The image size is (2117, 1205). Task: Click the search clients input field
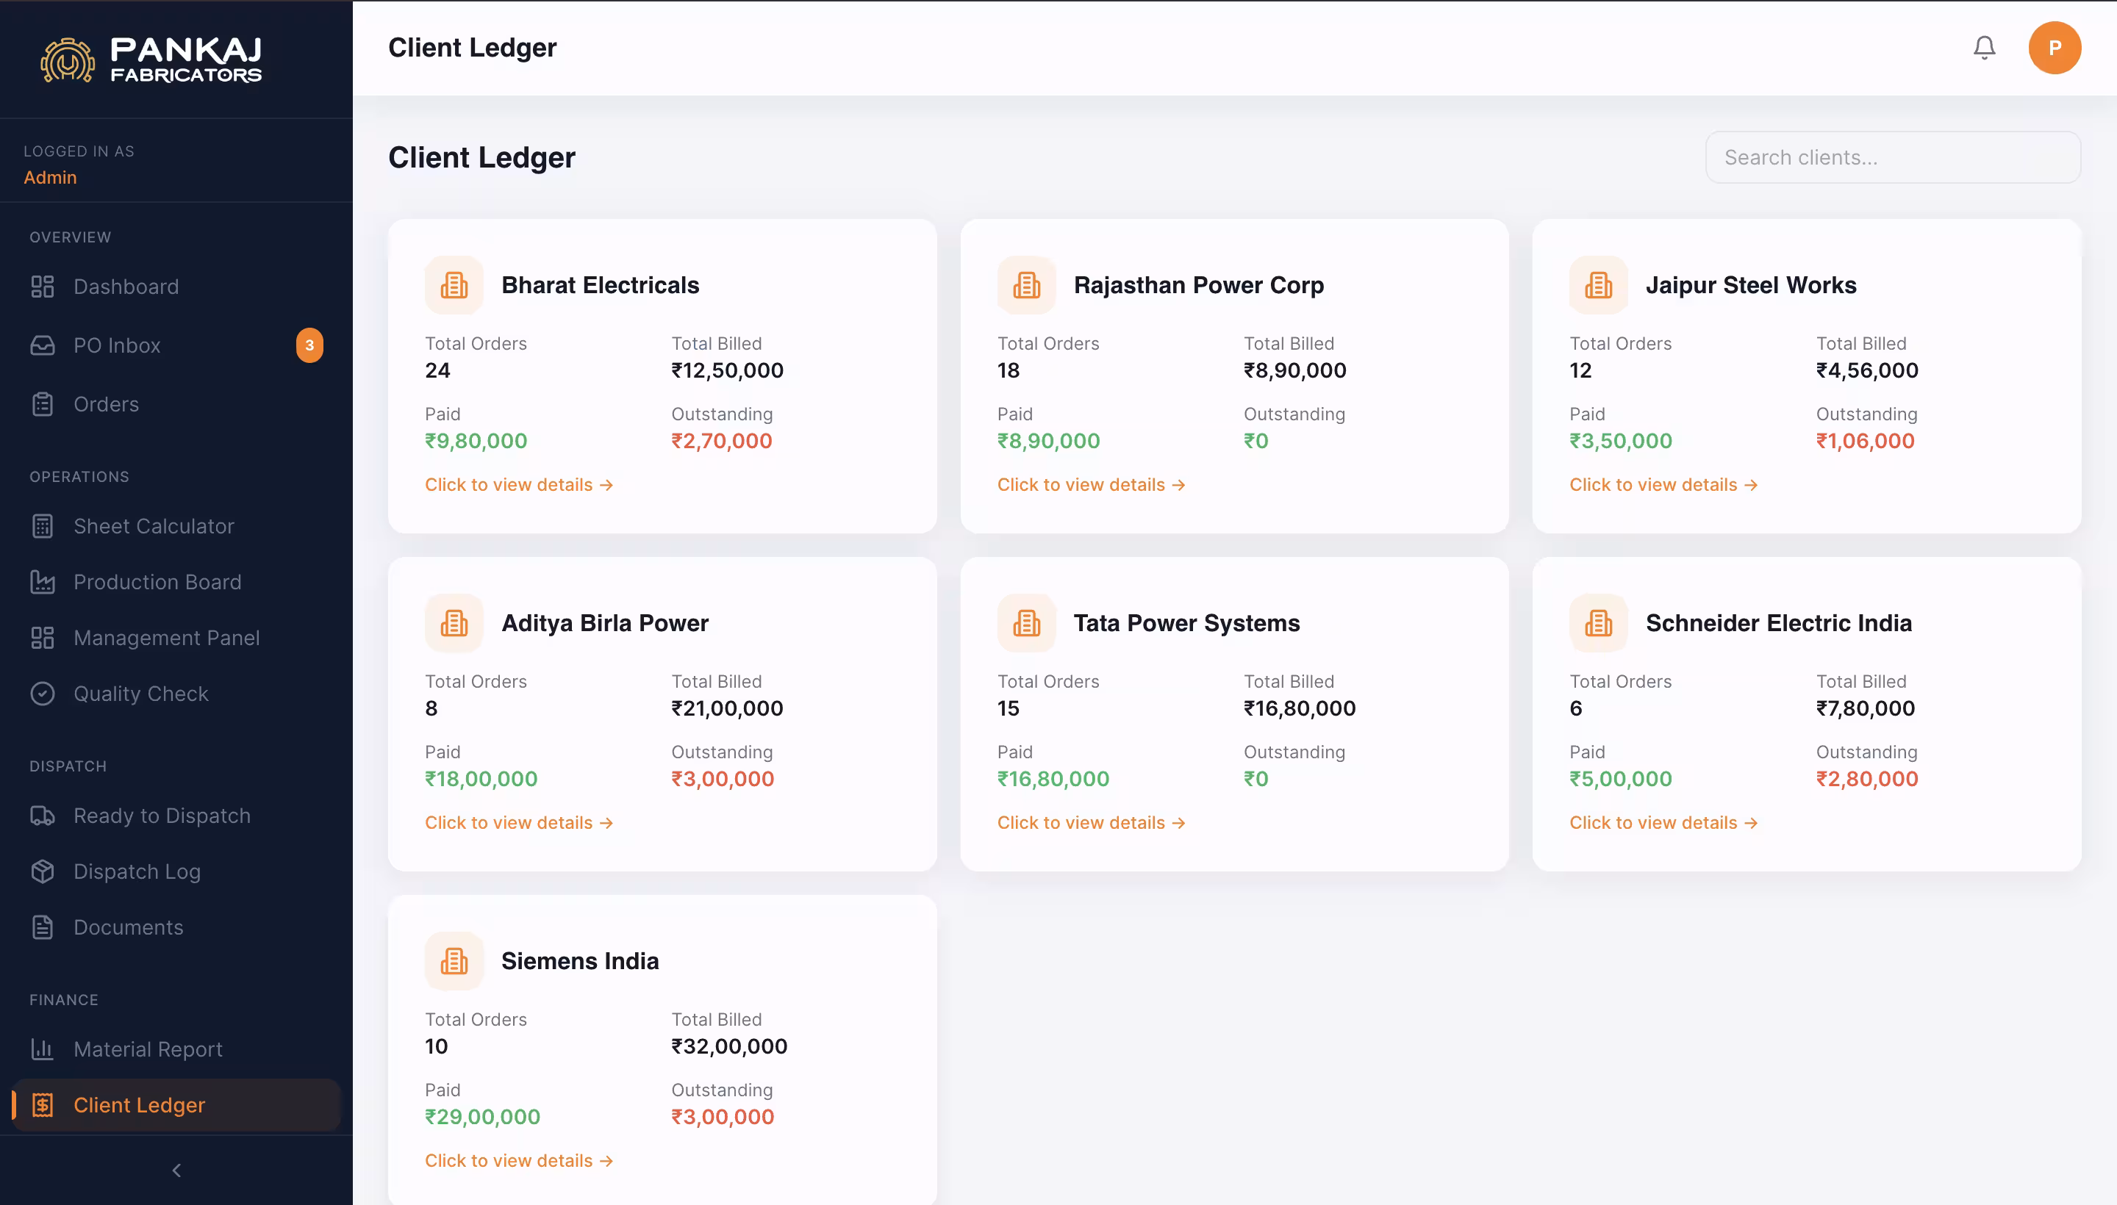pyautogui.click(x=1893, y=157)
